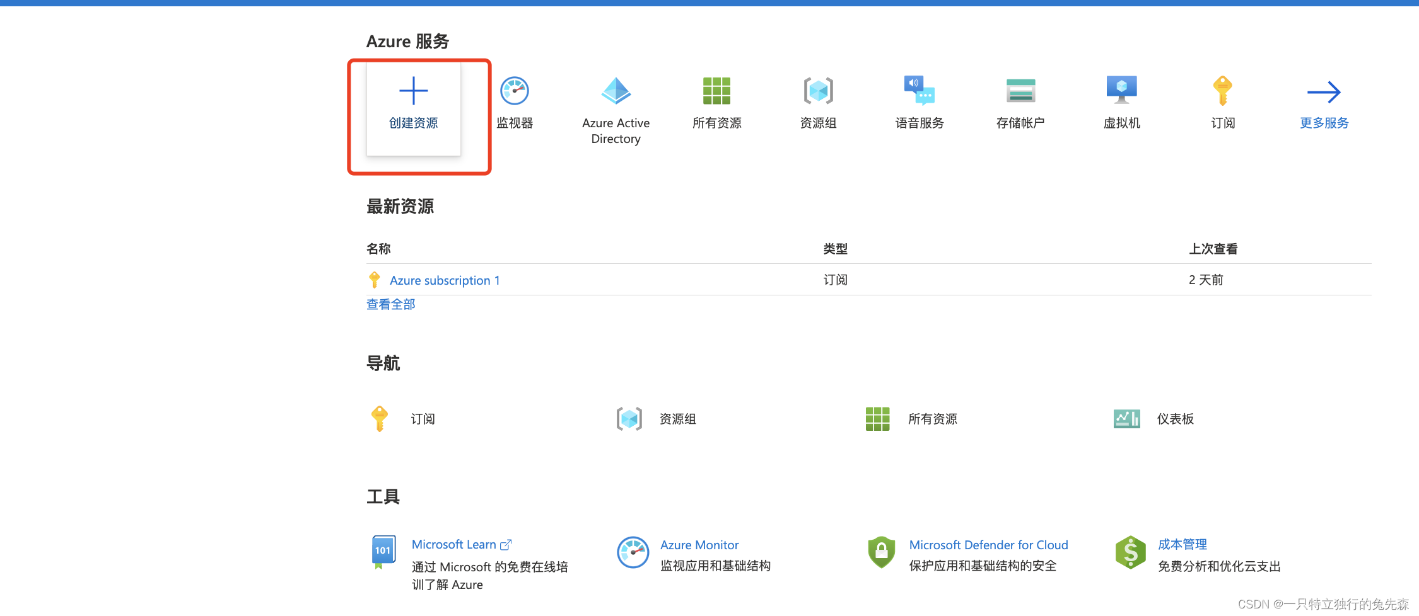Open 语音服务 speech icon
The height and width of the screenshot is (616, 1419).
(x=920, y=90)
